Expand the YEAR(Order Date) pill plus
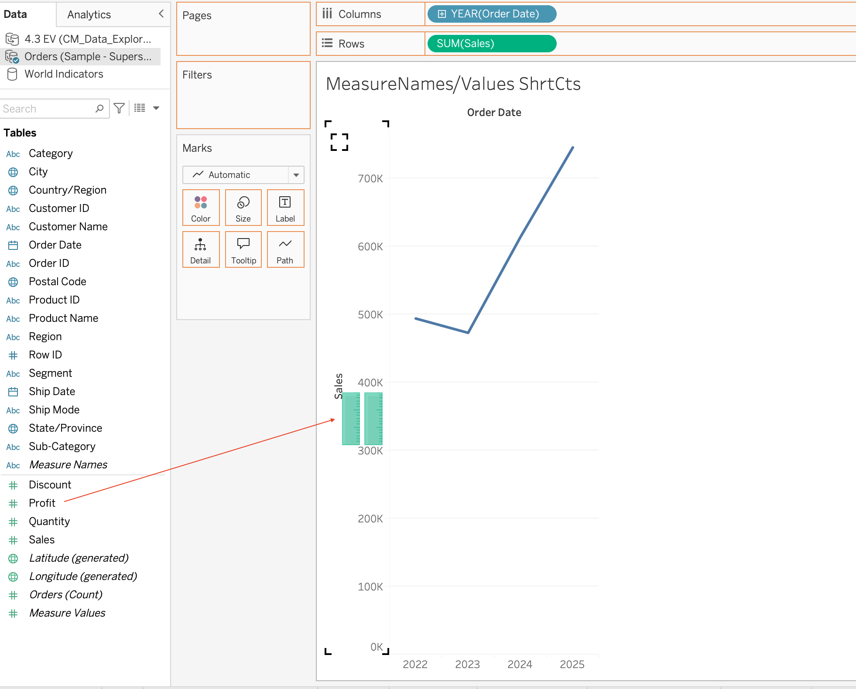Screen dimensions: 856x689 [442, 14]
